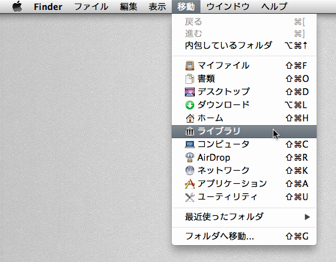The width and height of the screenshot is (336, 262).
Task: Open ユーティリティ folder entry
Action: pos(244,197)
